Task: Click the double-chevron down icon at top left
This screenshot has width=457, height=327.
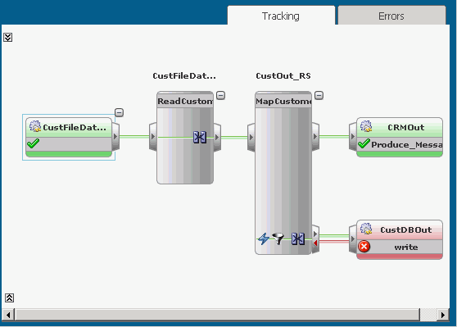Action: [x=8, y=38]
